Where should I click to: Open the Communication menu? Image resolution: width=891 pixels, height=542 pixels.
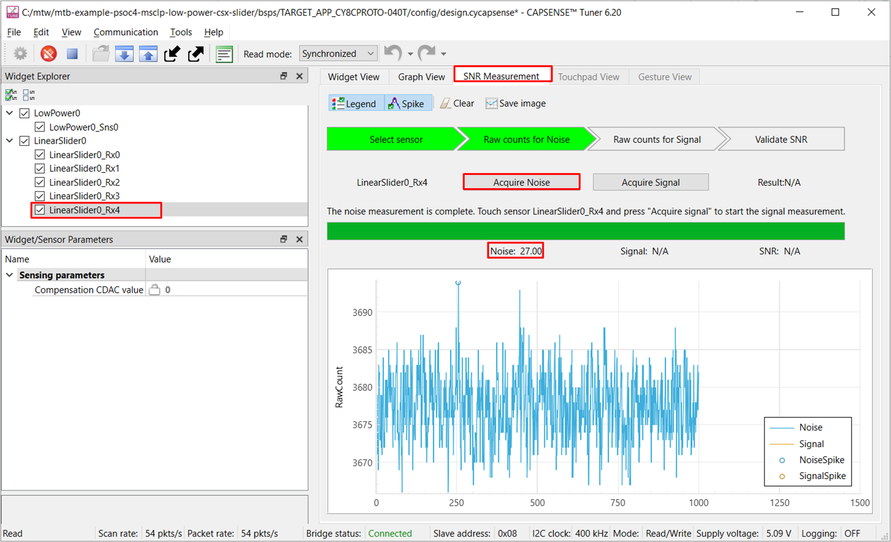[126, 32]
